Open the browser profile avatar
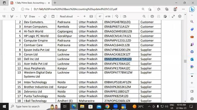Image resolution: width=197 pixels, height=110 pixels. [175, 9]
